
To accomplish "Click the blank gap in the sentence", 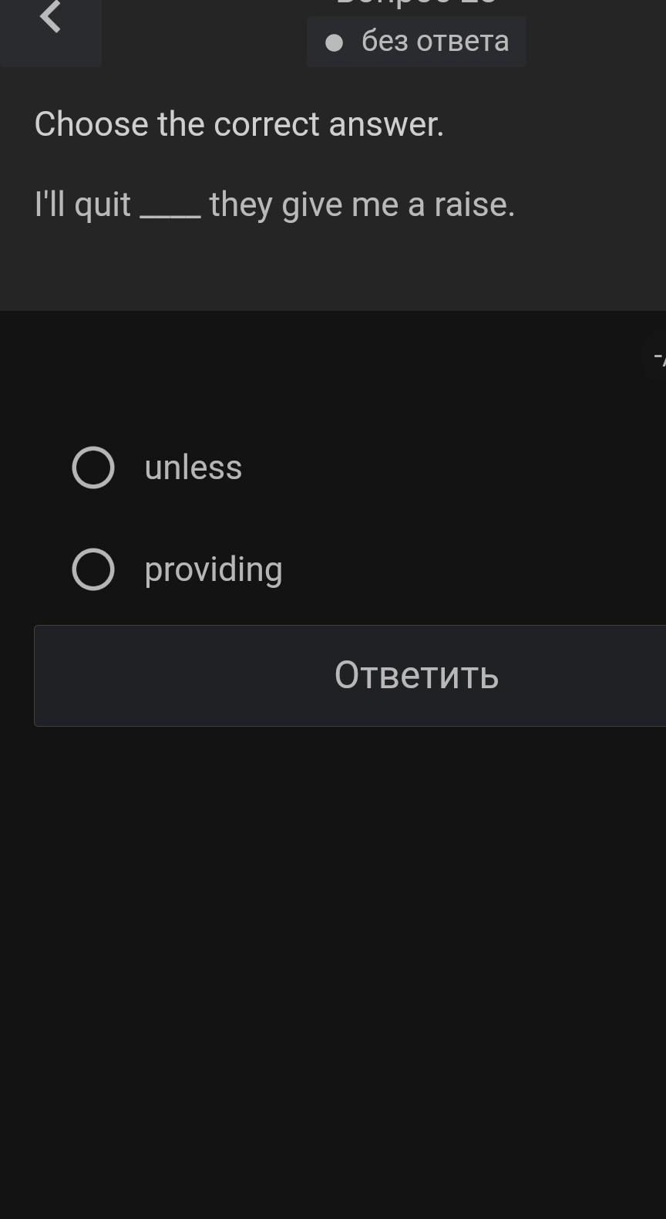I will (170, 208).
